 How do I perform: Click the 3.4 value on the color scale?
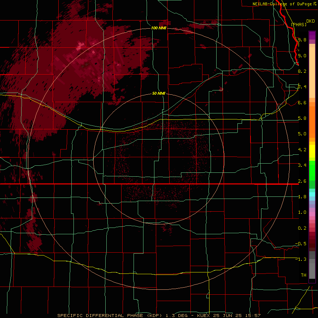pyautogui.click(x=302, y=165)
